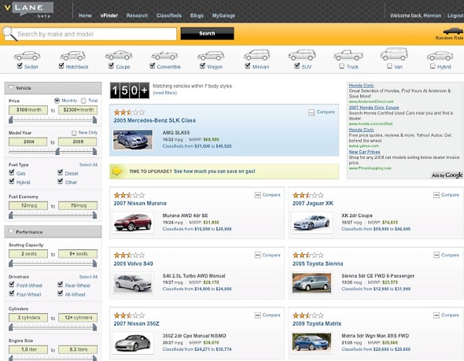Click See how much you can save on gas
Viewport: 464px width, 361px height.
click(x=215, y=171)
